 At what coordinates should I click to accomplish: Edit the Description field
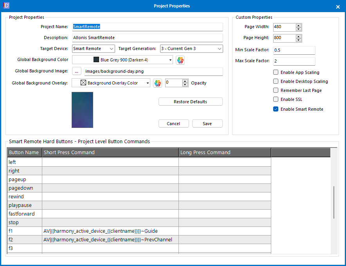148,38
